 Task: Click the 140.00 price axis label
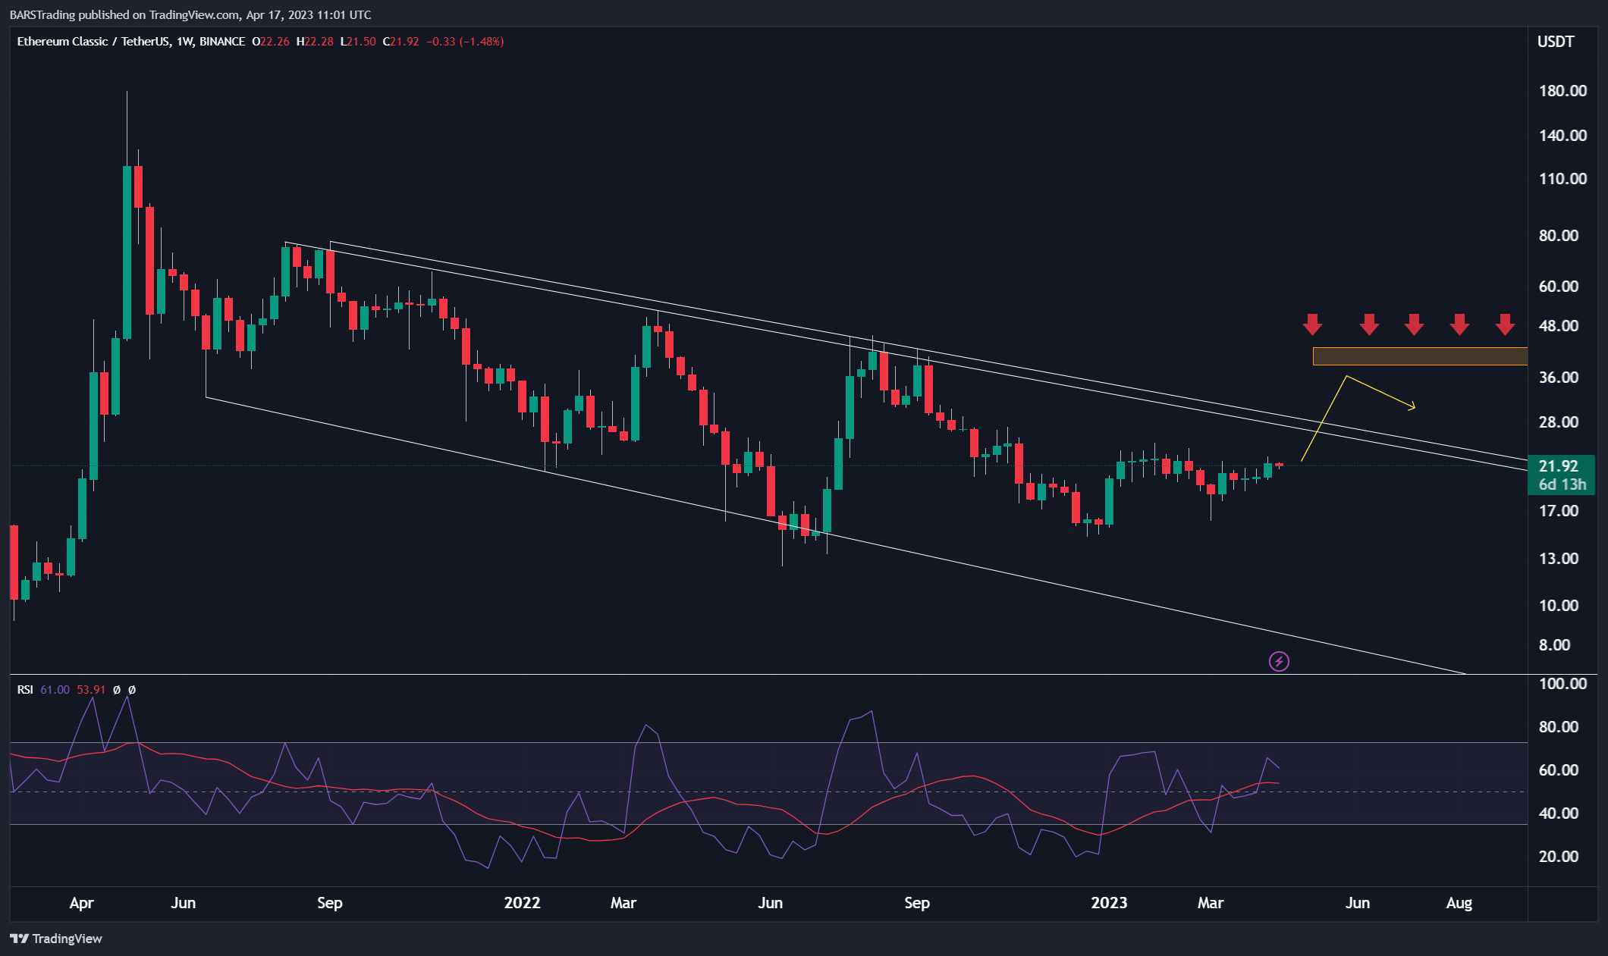coord(1562,136)
